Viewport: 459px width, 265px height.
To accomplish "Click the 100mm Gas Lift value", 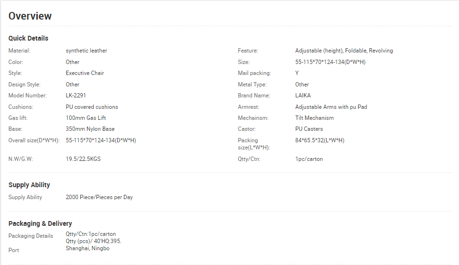I will click(x=86, y=118).
